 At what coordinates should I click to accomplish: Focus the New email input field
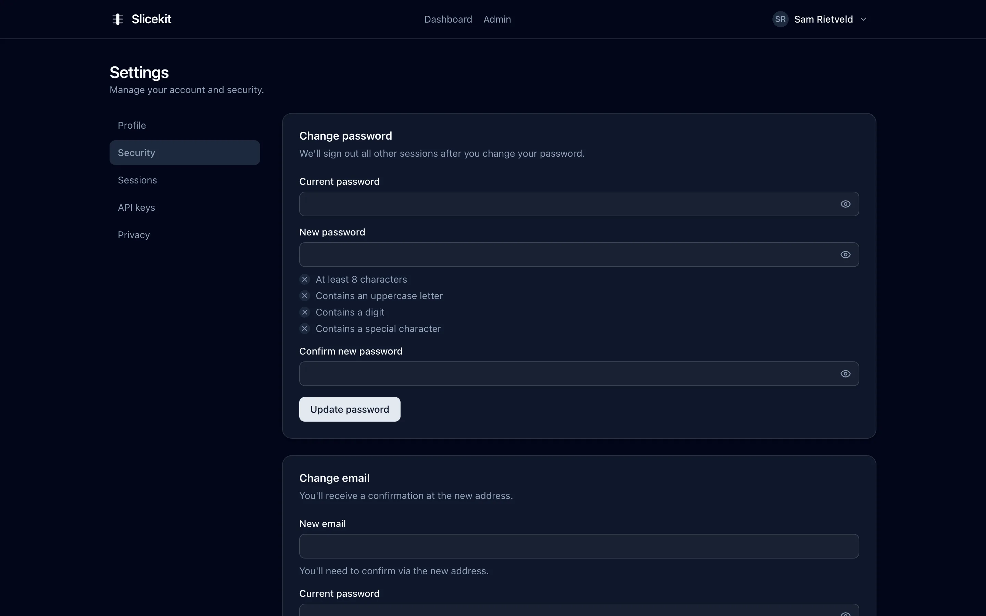pyautogui.click(x=579, y=546)
